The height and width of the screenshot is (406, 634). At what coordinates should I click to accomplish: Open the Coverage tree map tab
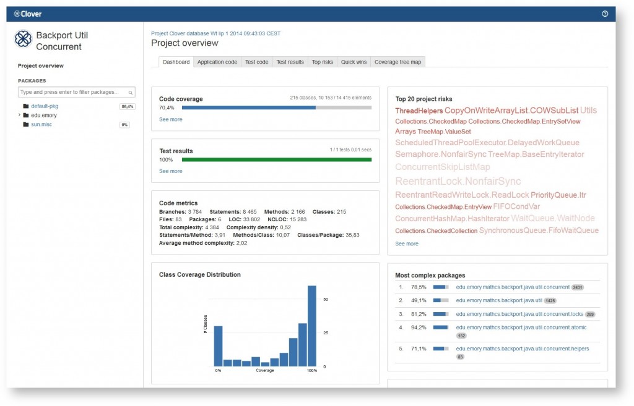point(398,62)
